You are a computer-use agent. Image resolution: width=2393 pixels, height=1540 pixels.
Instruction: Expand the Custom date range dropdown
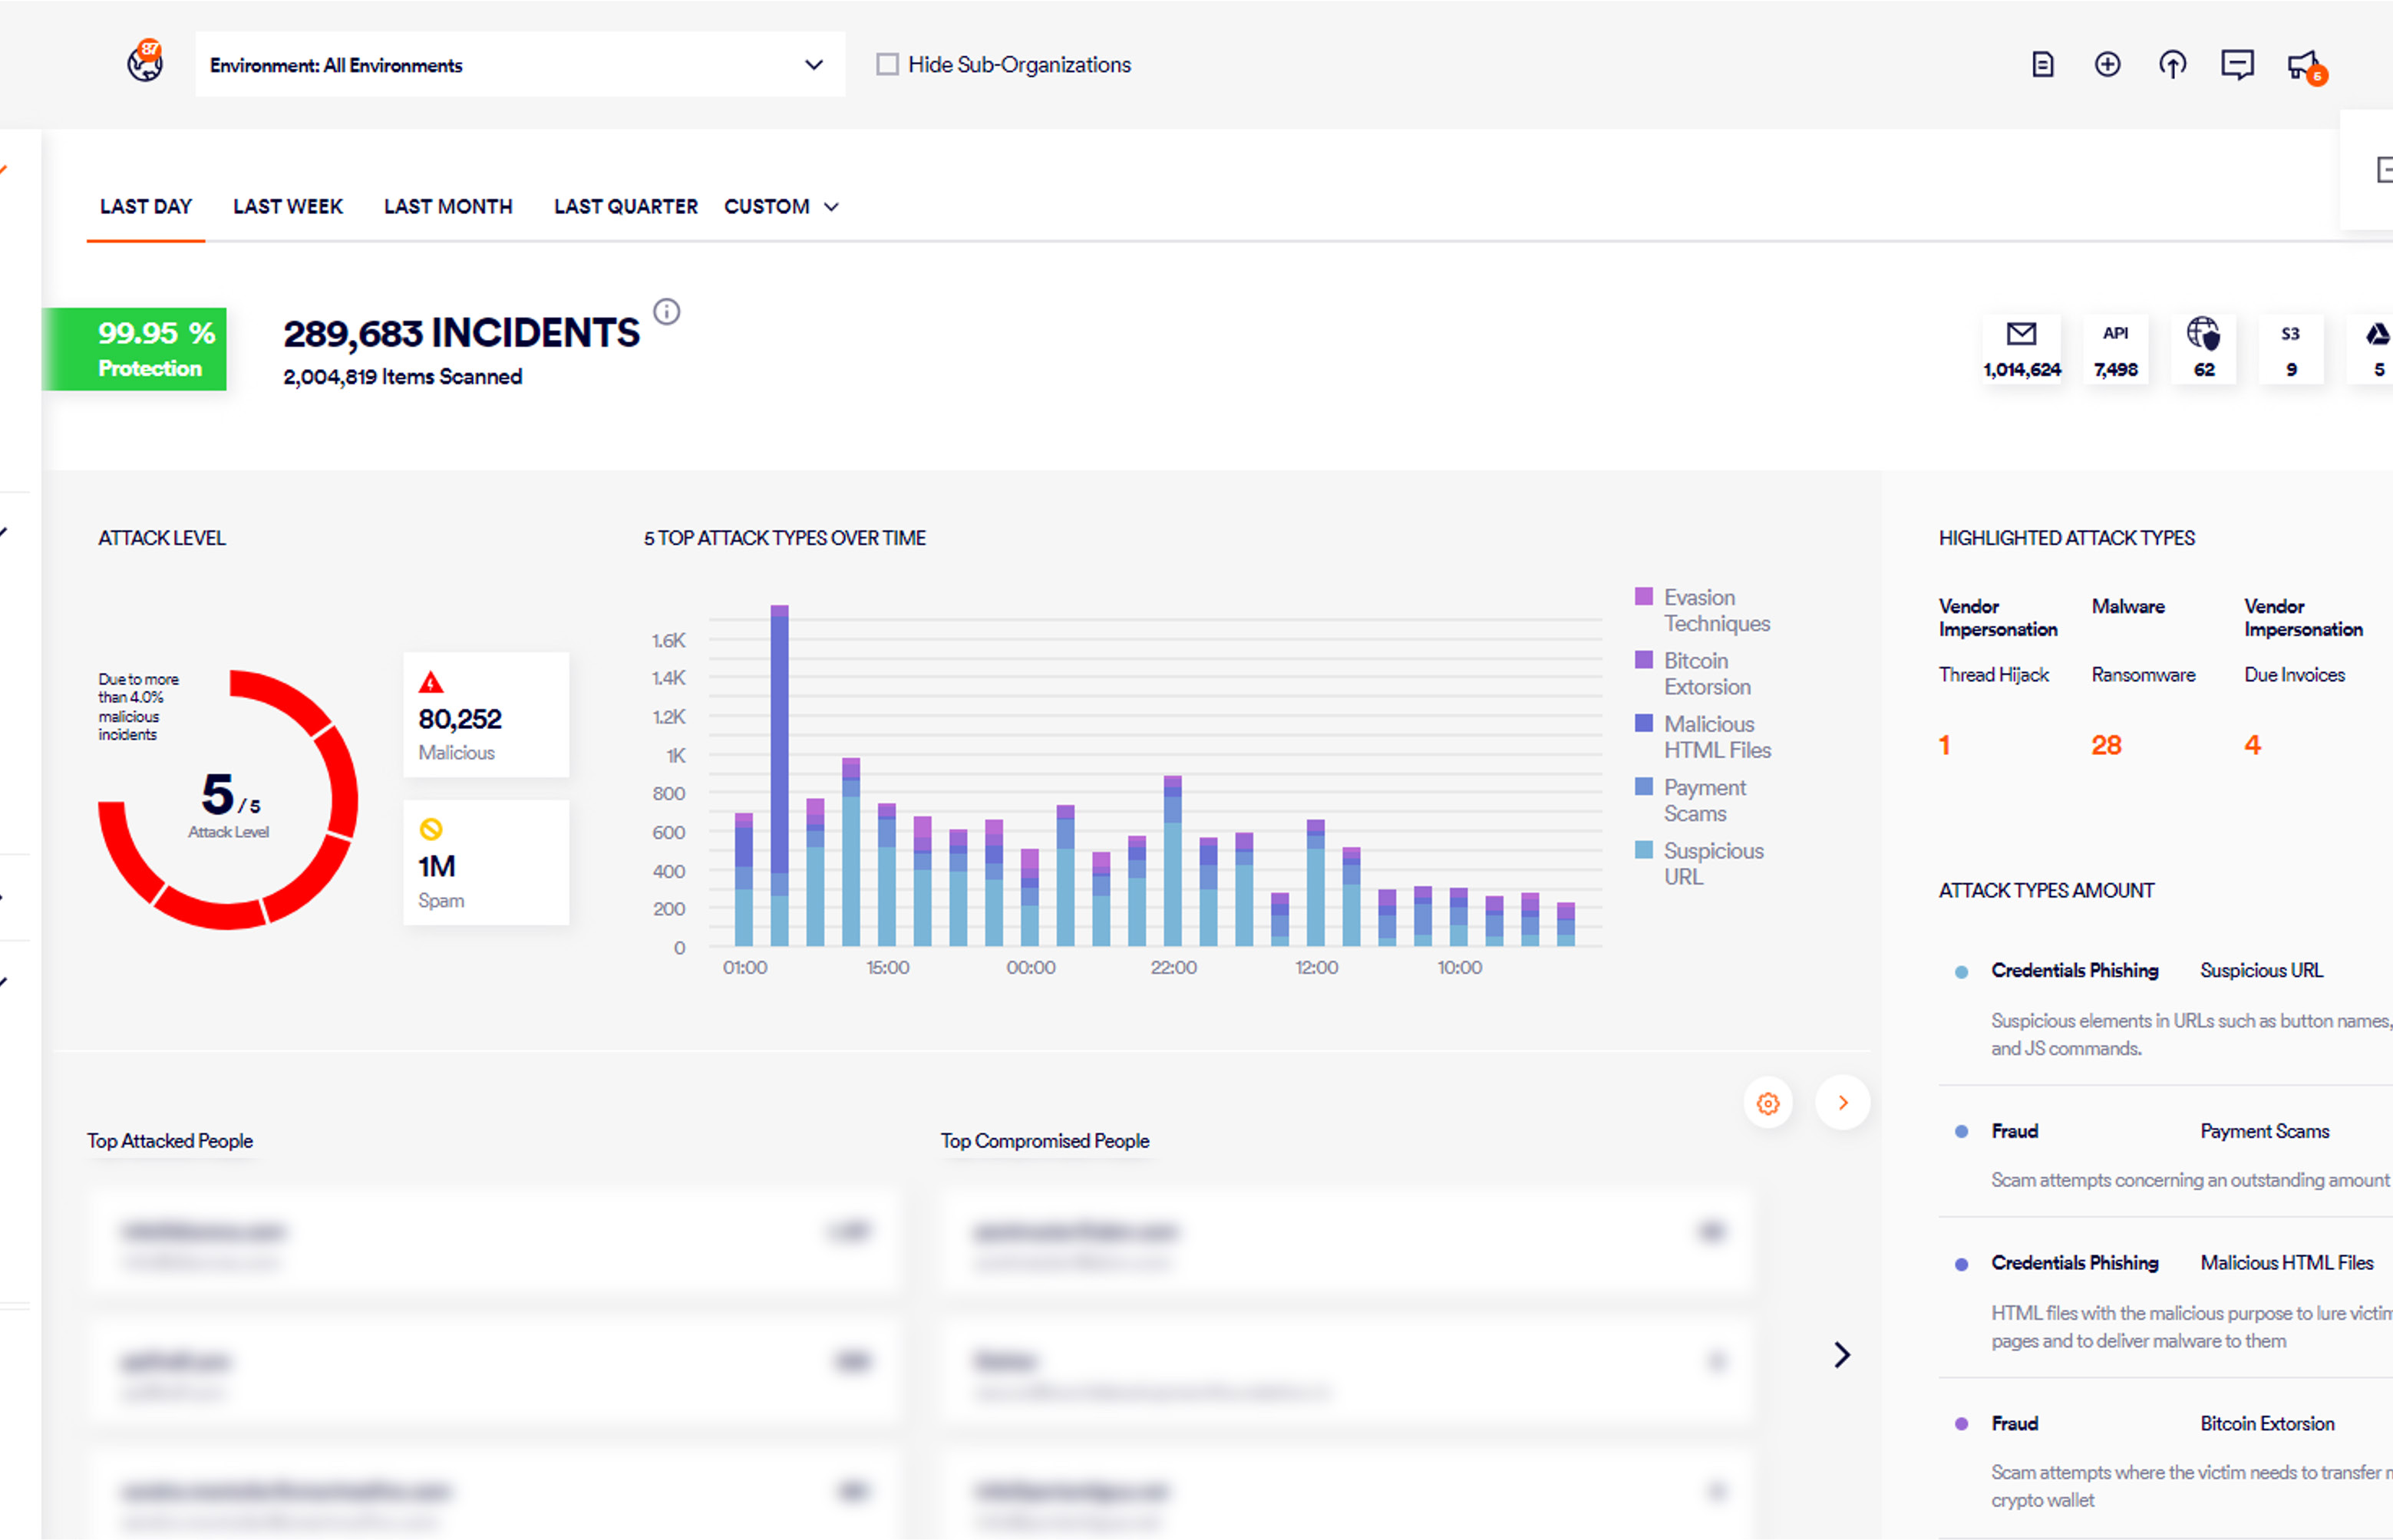(781, 207)
